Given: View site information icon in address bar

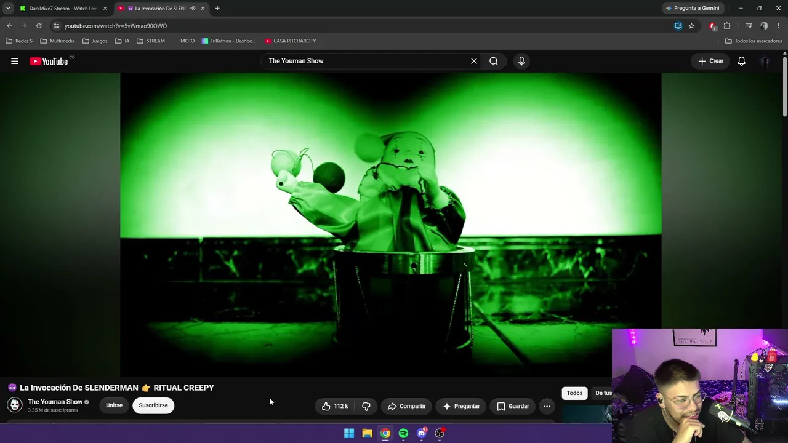Looking at the screenshot, I should [56, 26].
